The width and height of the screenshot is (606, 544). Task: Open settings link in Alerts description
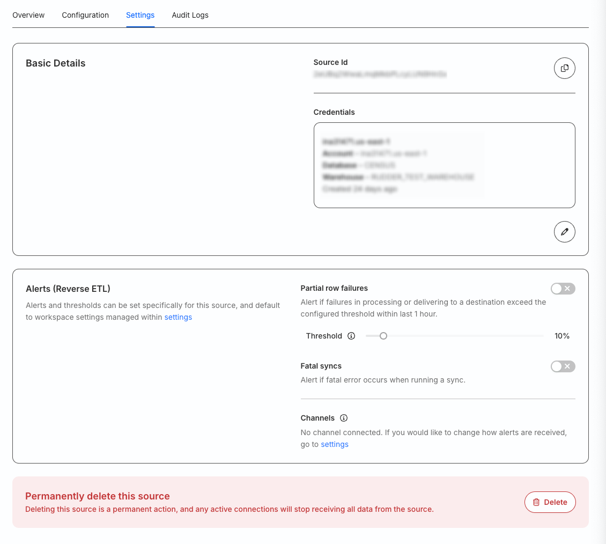click(x=178, y=317)
